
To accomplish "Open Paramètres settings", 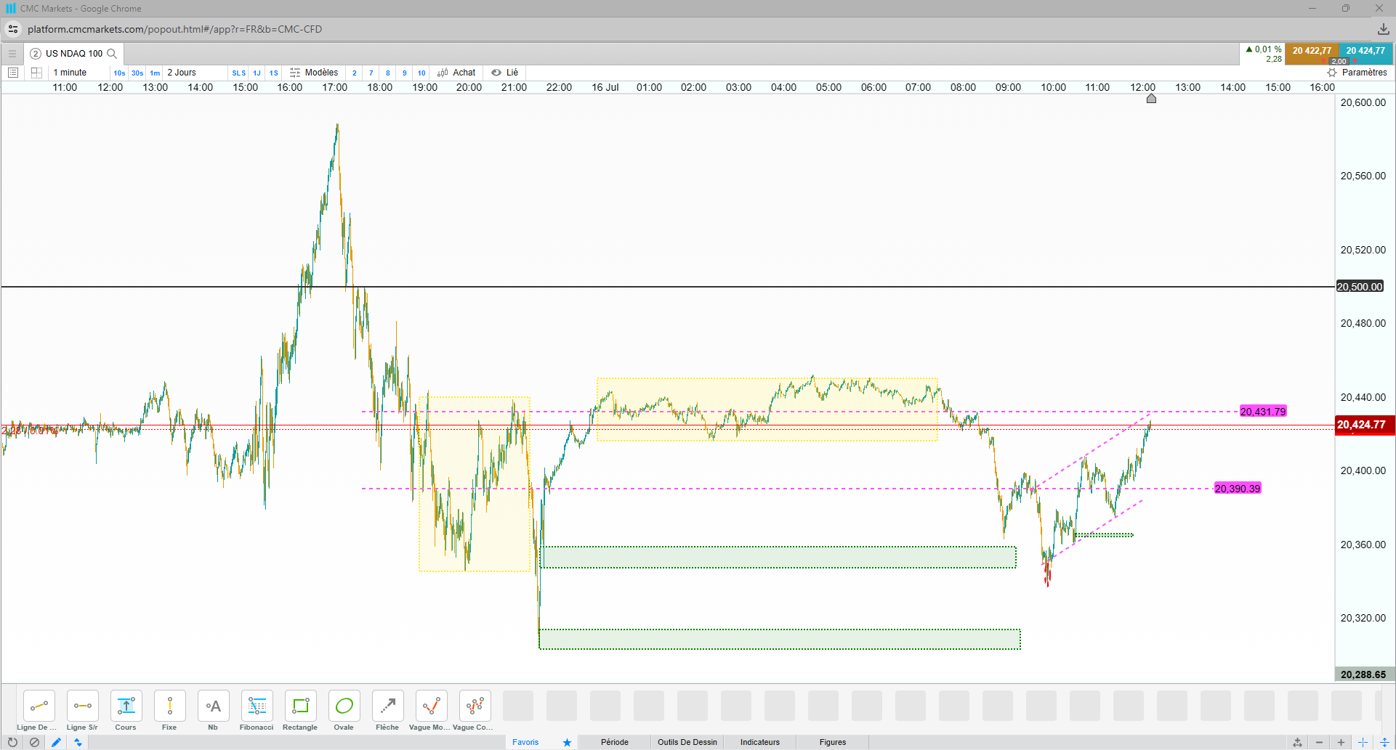I will pos(1357,73).
